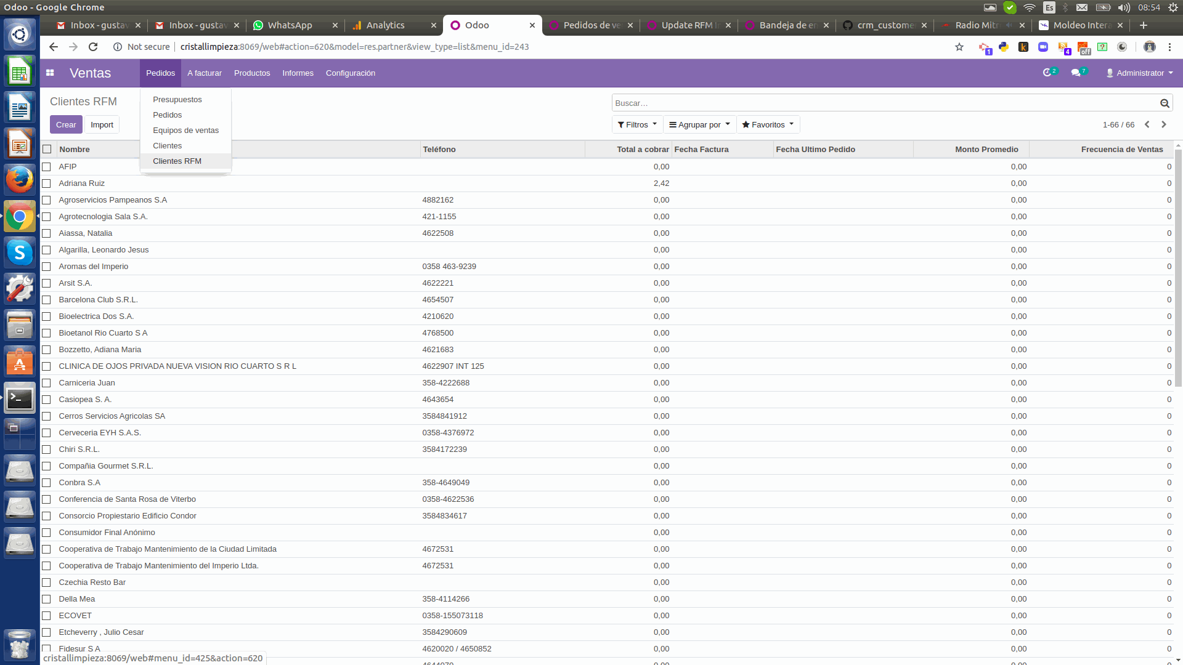1183x665 pixels.
Task: Focus the Buscar search field
Action: click(x=885, y=103)
